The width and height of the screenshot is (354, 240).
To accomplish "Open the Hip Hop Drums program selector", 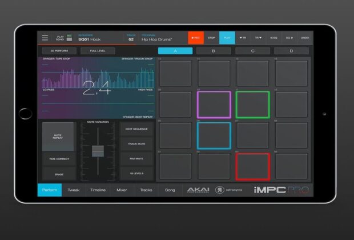I will coord(156,38).
